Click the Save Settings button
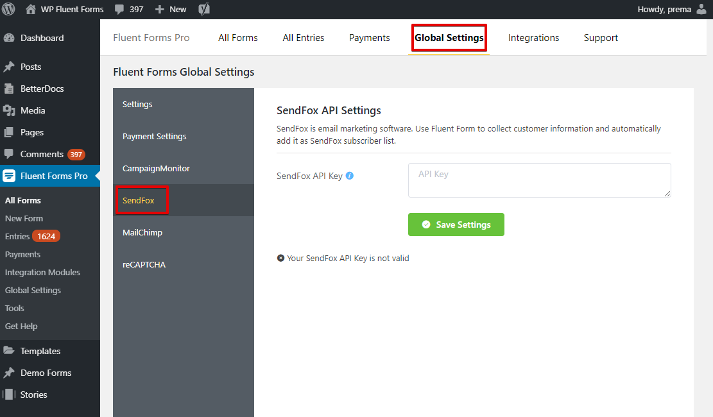Screen dimensions: 713x417 (456, 225)
